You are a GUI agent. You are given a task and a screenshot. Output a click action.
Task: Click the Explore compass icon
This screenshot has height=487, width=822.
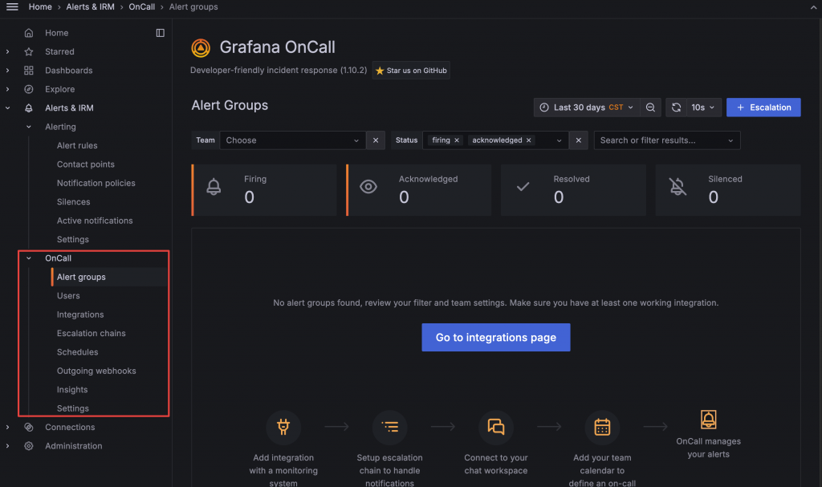point(29,89)
